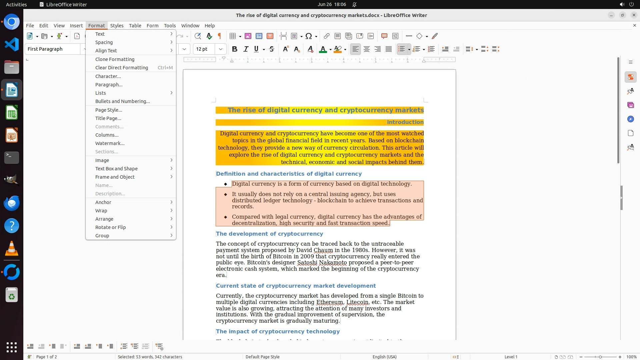Open the font size dropdown arrow
This screenshot has width=640, height=360.
(220, 49)
